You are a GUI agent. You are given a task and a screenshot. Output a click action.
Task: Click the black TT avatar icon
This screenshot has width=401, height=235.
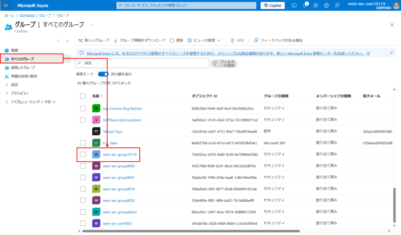pos(96,131)
